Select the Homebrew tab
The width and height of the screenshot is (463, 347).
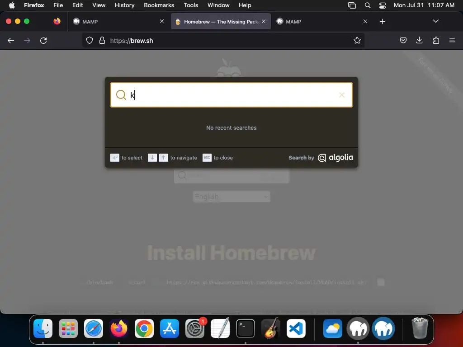221,22
